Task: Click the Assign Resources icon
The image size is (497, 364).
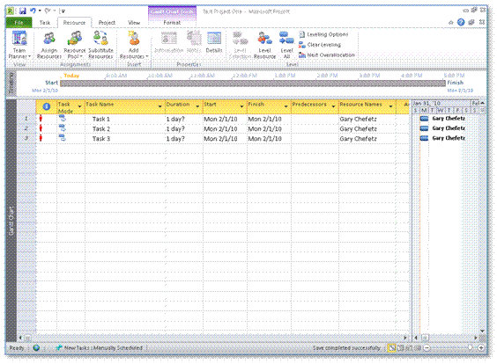Action: [x=49, y=44]
